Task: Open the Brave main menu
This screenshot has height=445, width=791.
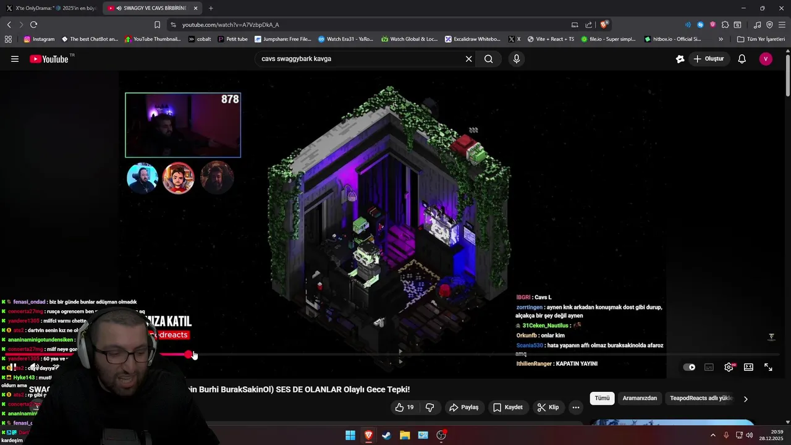Action: click(x=782, y=25)
